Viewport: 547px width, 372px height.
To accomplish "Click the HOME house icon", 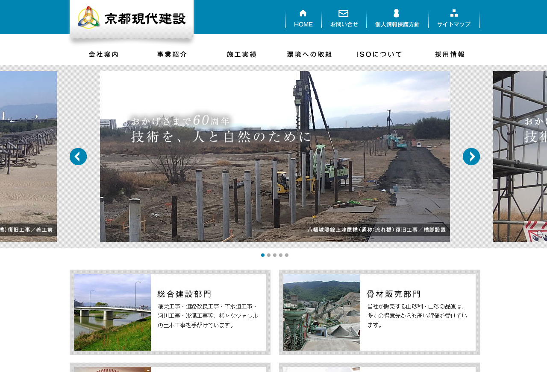I will [x=303, y=13].
